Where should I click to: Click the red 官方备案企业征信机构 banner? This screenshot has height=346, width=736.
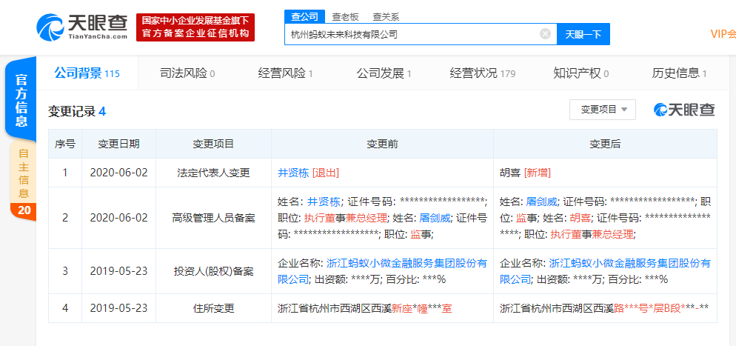(x=195, y=27)
